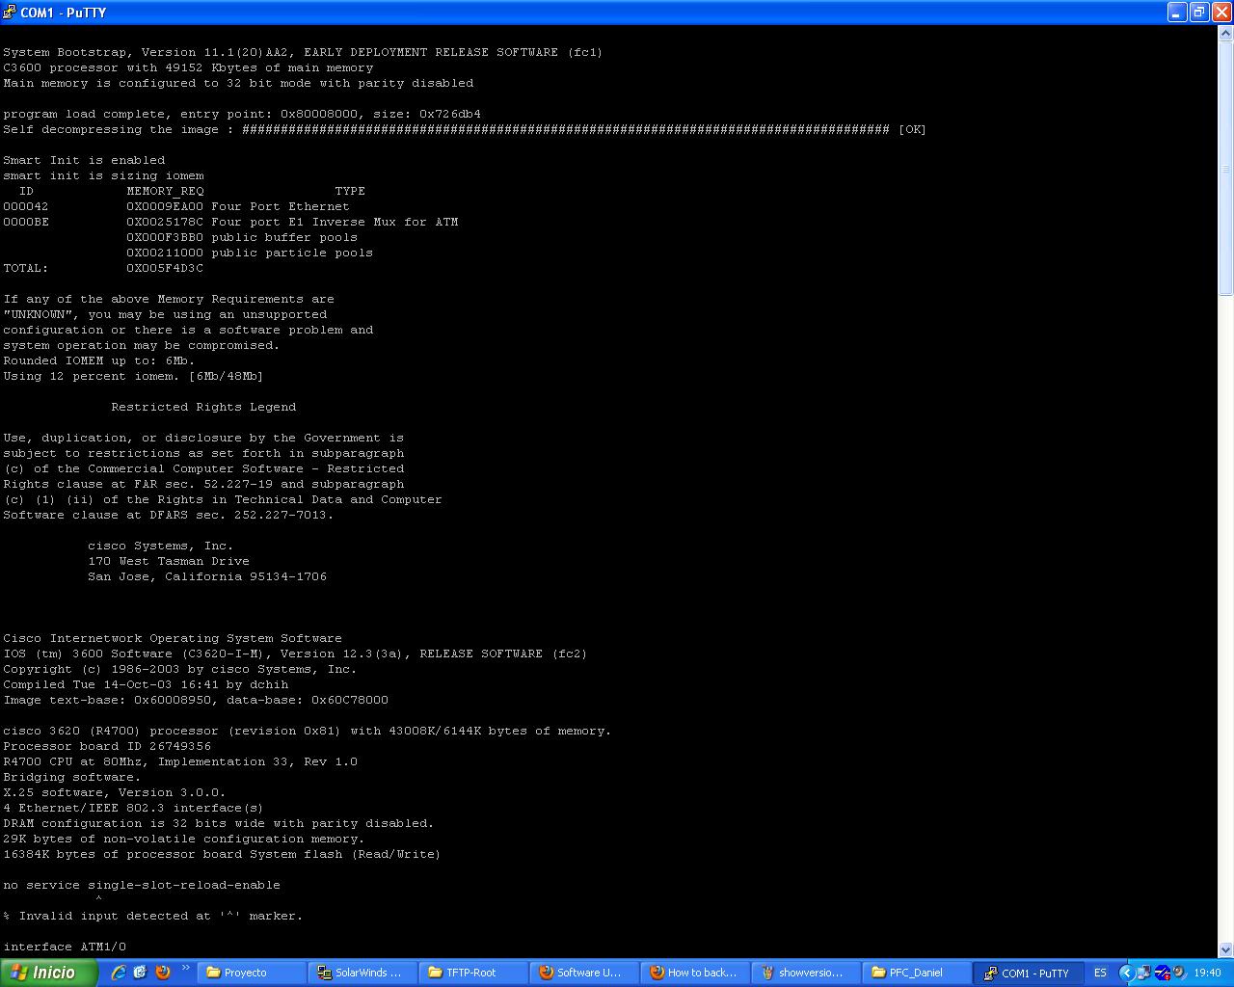Image resolution: width=1234 pixels, height=987 pixels.
Task: Click the 'no service single-slot-reload-enable' line
Action: [x=142, y=885]
